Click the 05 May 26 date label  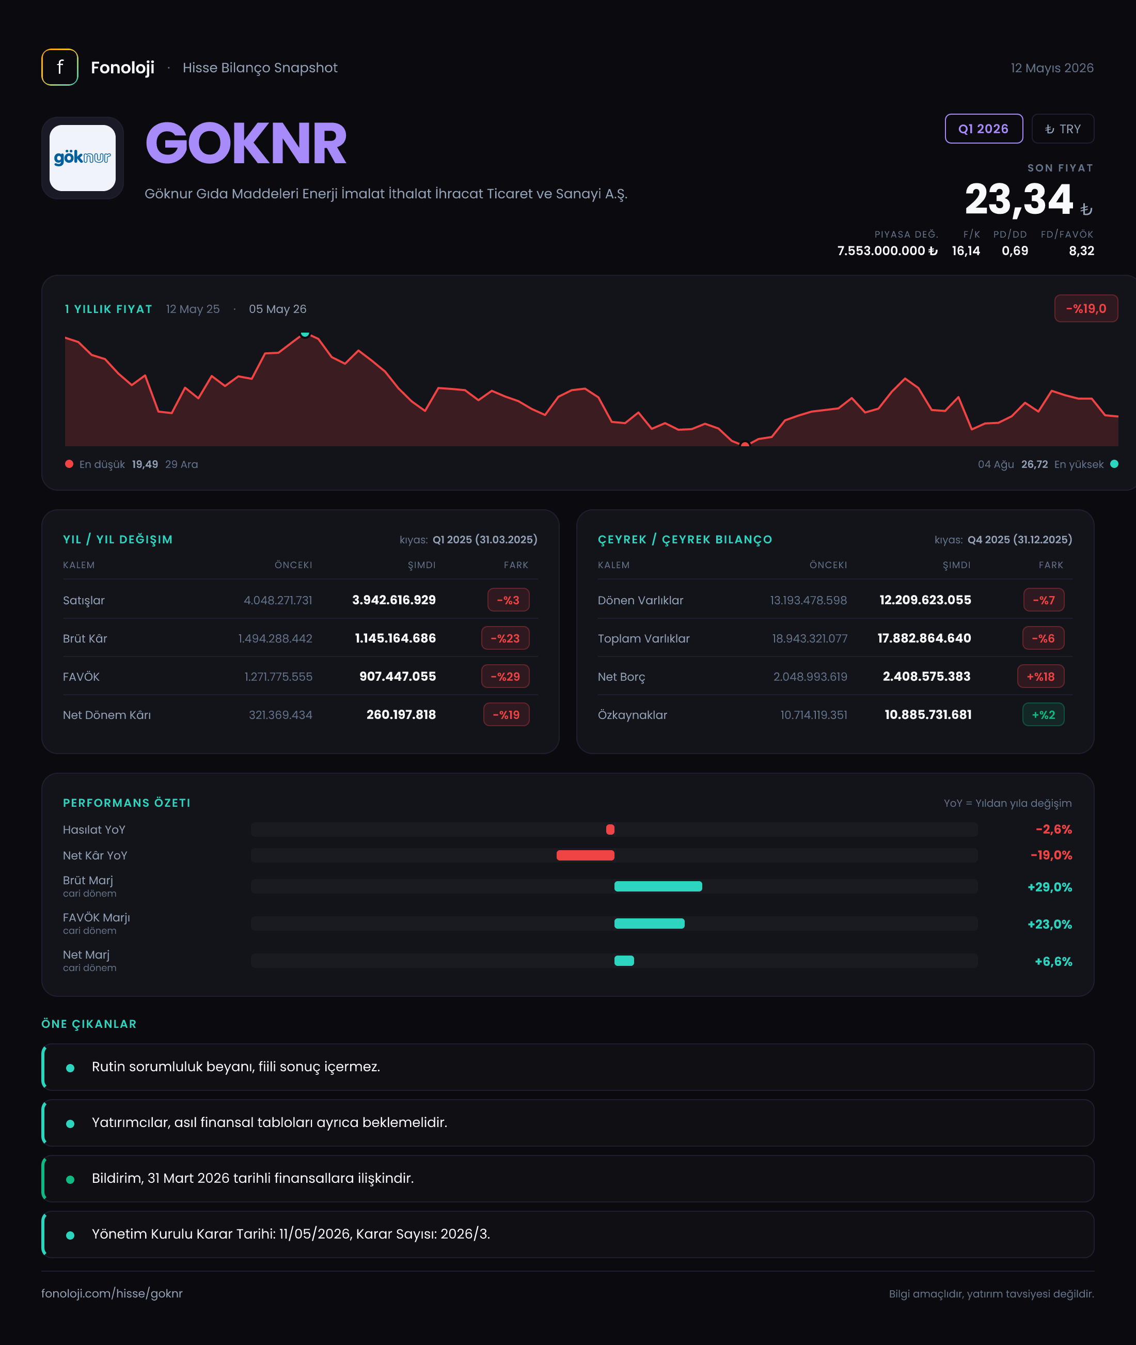pyautogui.click(x=278, y=308)
